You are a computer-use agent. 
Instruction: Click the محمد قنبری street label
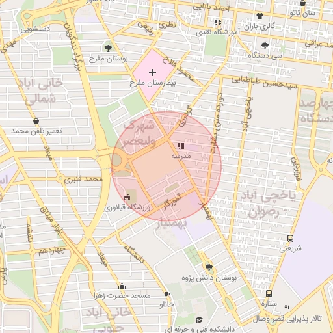83,179
